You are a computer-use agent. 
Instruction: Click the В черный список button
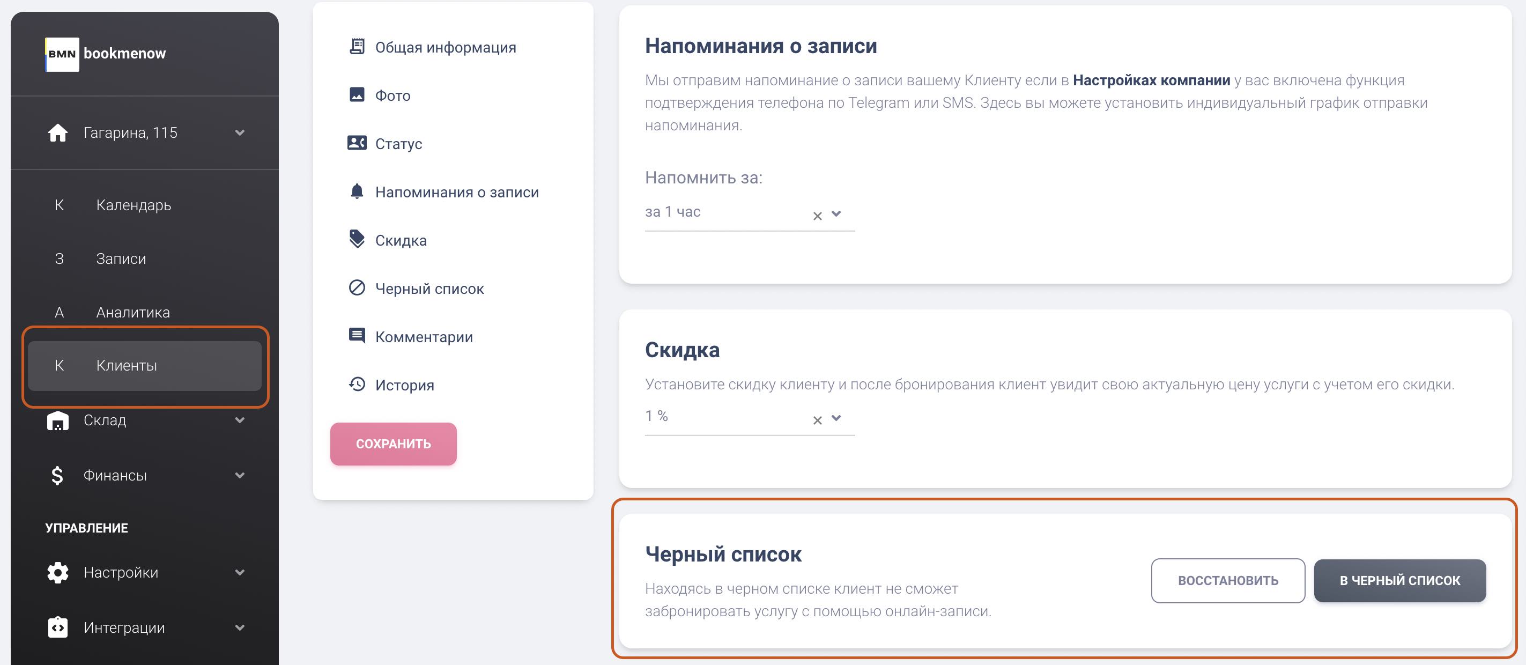[1400, 581]
